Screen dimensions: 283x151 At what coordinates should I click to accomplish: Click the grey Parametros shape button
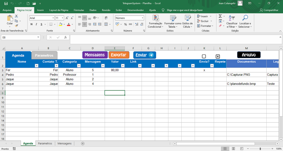point(44,55)
